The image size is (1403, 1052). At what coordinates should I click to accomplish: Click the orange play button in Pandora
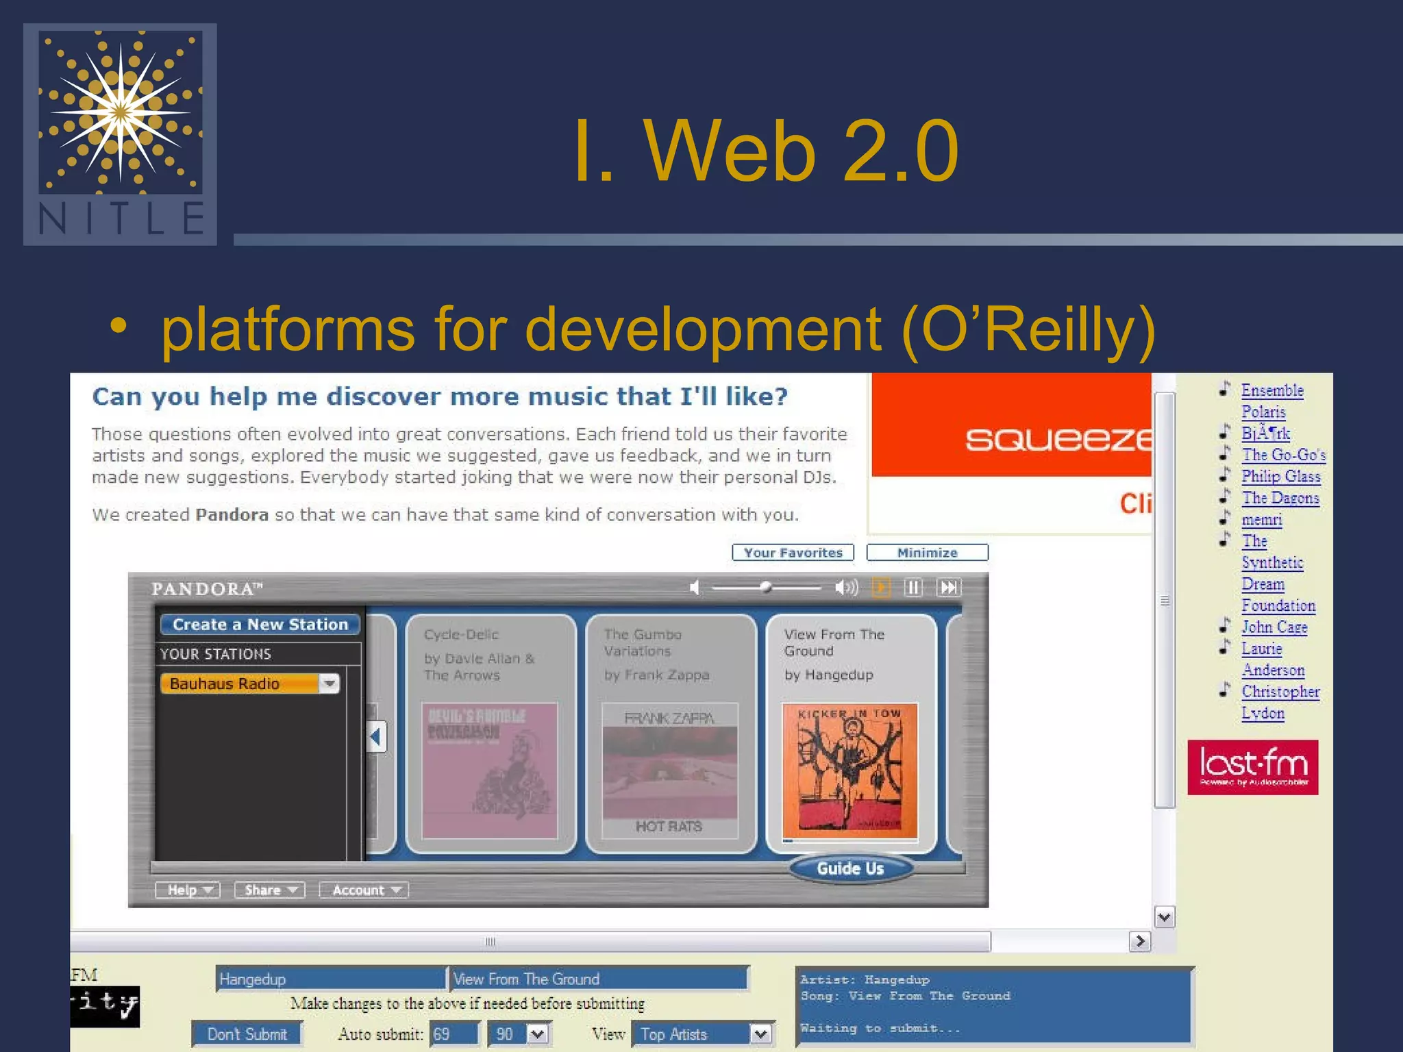click(x=881, y=588)
